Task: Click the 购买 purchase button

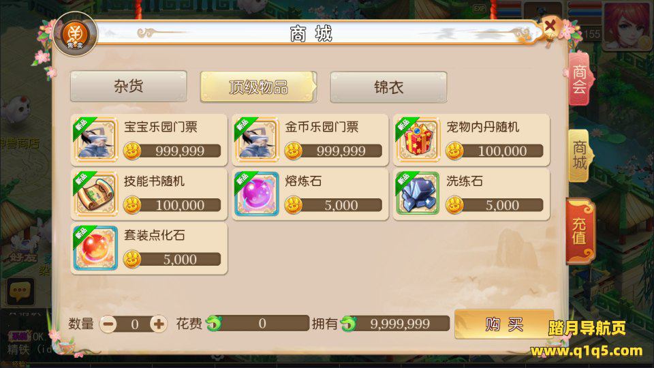Action: [503, 324]
